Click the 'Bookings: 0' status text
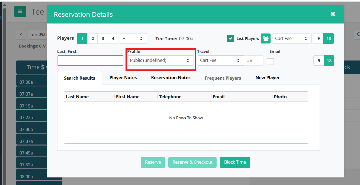Image resolution: width=360 pixels, height=185 pixels. [x=31, y=46]
